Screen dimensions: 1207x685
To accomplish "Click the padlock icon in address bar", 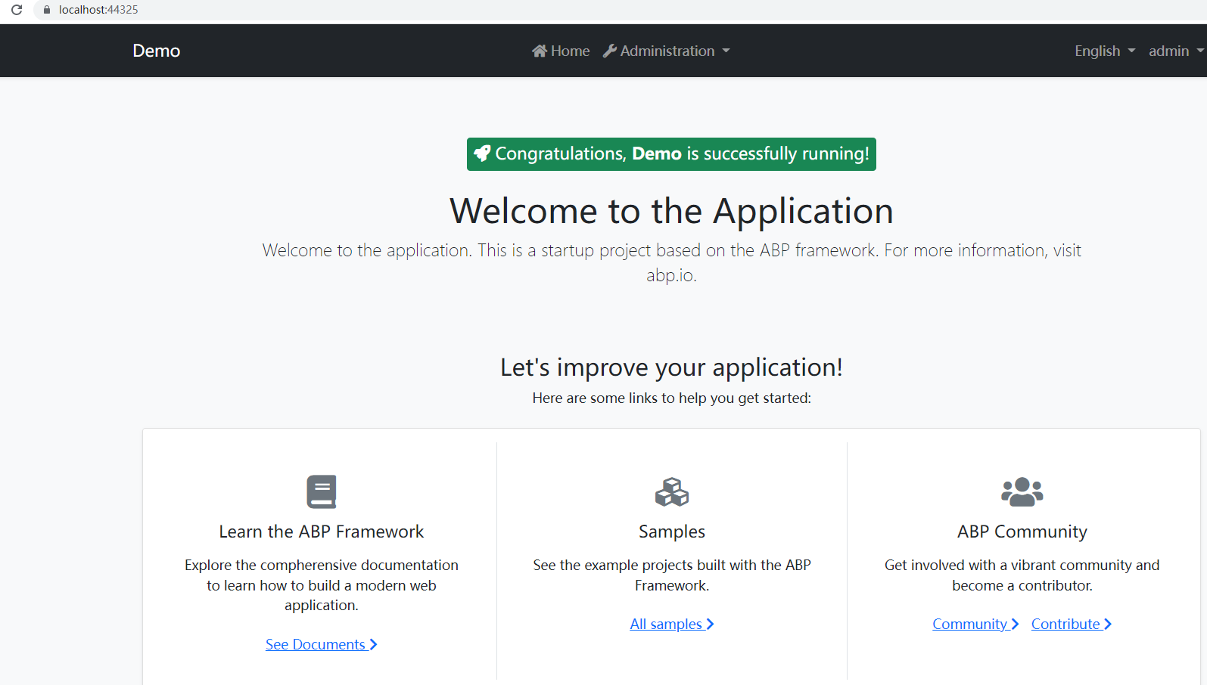I will (x=47, y=10).
